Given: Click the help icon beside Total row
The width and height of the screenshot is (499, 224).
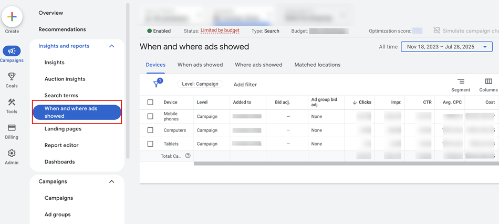Looking at the screenshot, I should [x=188, y=156].
